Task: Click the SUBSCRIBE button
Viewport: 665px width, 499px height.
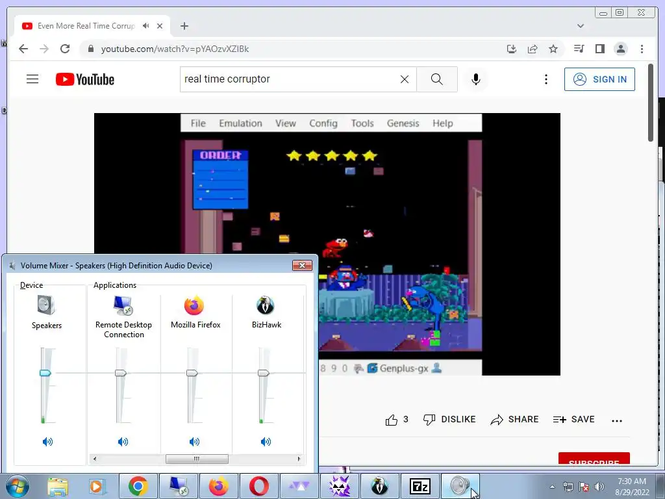Action: (594, 459)
